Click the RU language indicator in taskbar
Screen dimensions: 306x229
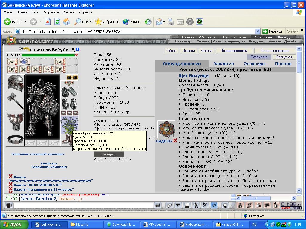pyautogui.click(x=255, y=225)
